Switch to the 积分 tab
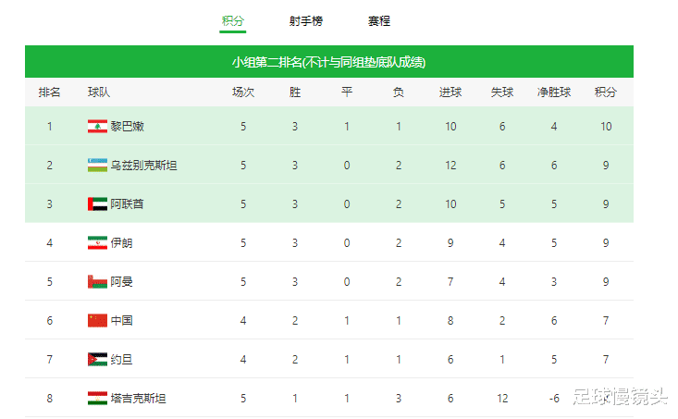Viewport: 678px width, 419px height. [232, 21]
